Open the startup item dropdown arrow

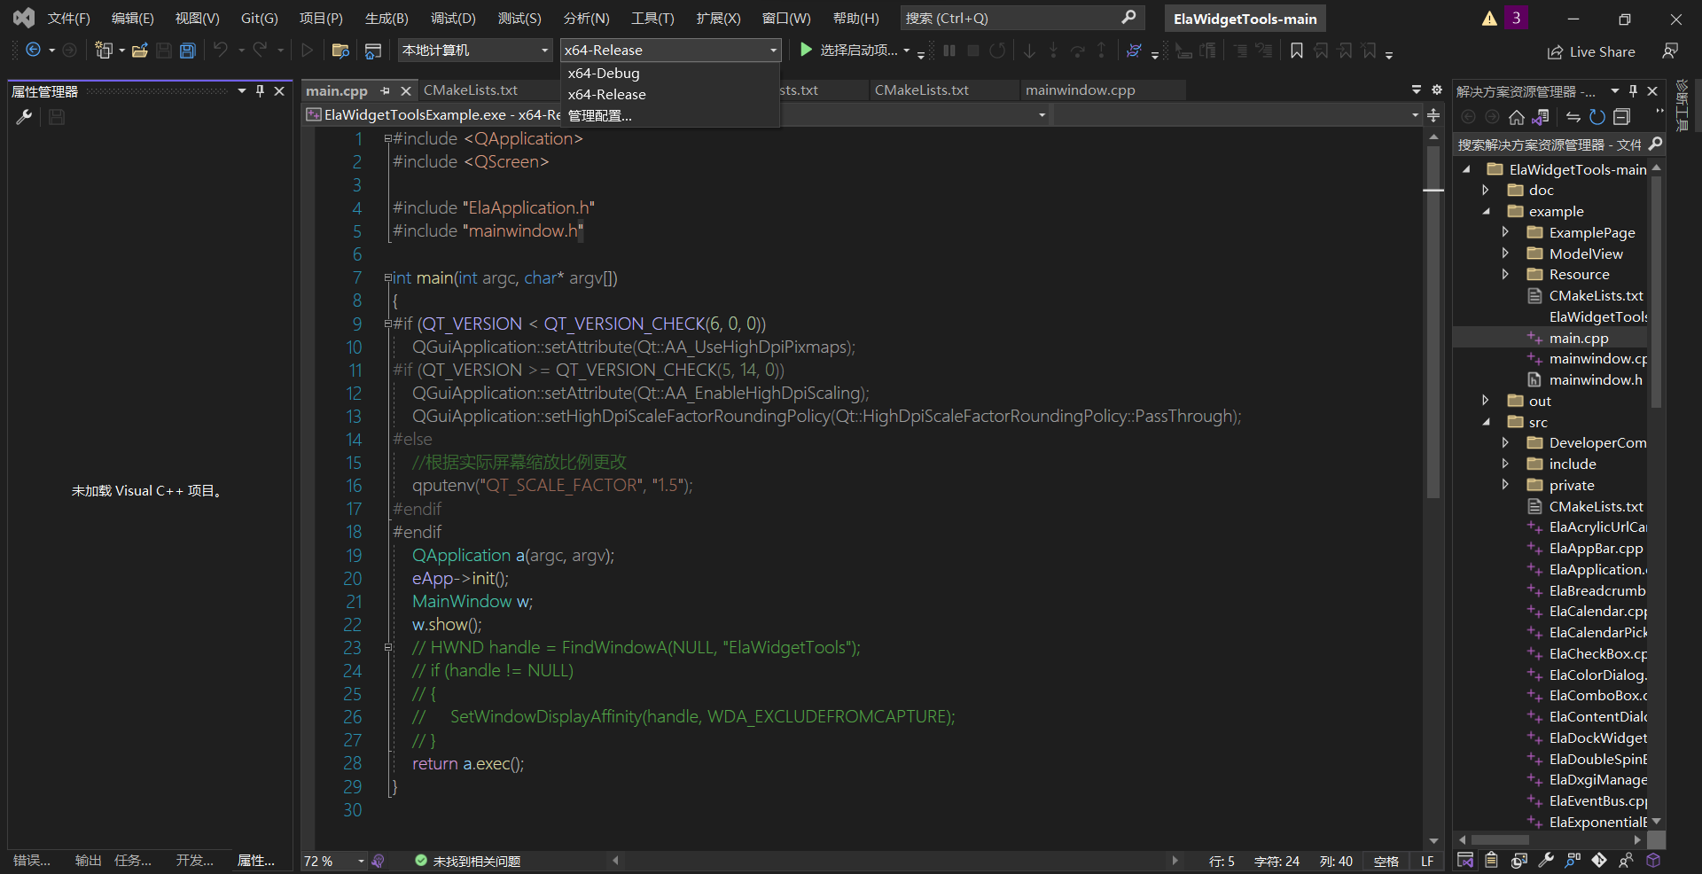pyautogui.click(x=907, y=51)
